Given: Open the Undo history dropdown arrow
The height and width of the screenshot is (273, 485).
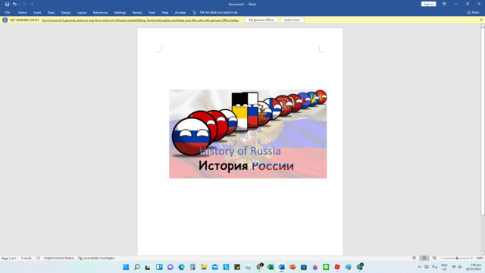Looking at the screenshot, I should click(x=18, y=4).
